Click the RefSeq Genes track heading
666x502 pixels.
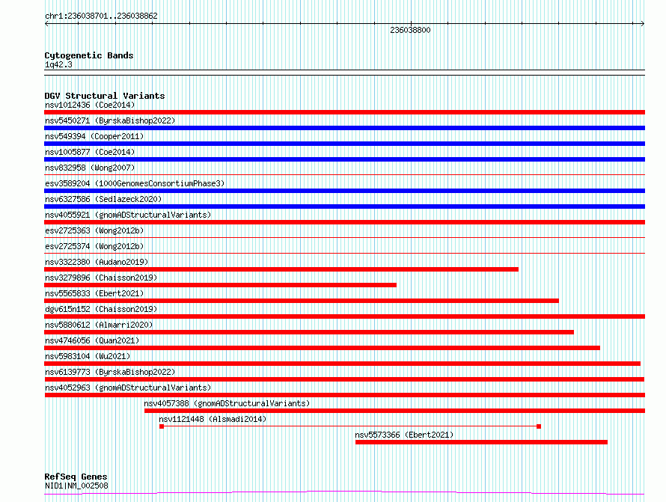coord(76,477)
